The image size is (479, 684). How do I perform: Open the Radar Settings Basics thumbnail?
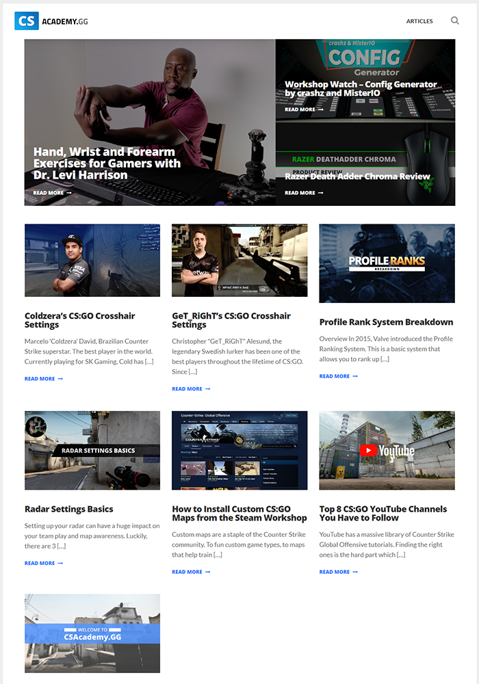[x=92, y=450]
